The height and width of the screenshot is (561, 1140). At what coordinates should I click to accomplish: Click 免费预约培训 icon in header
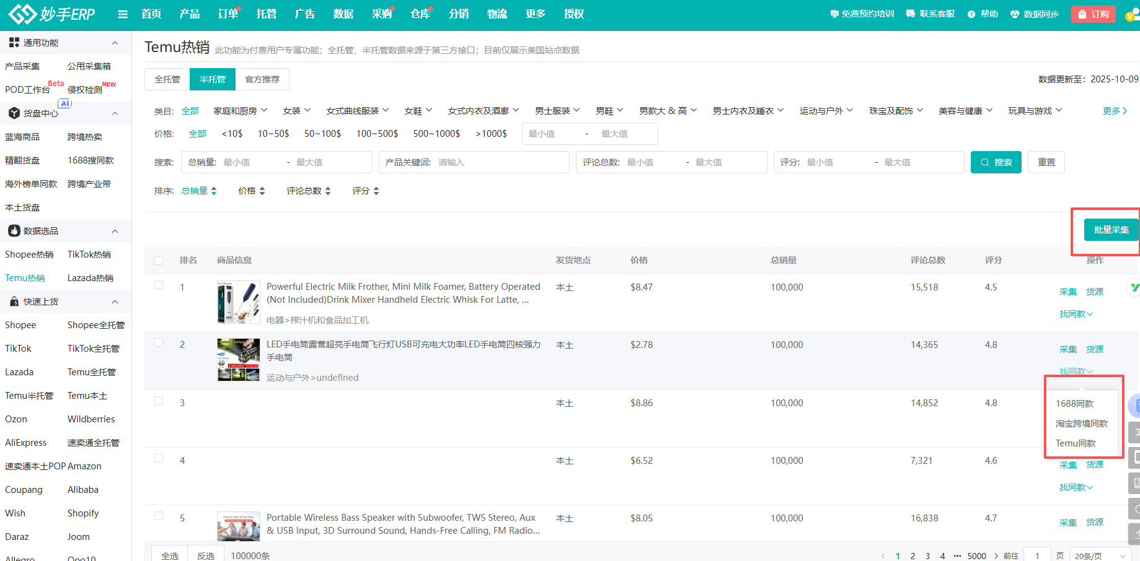pyautogui.click(x=834, y=14)
